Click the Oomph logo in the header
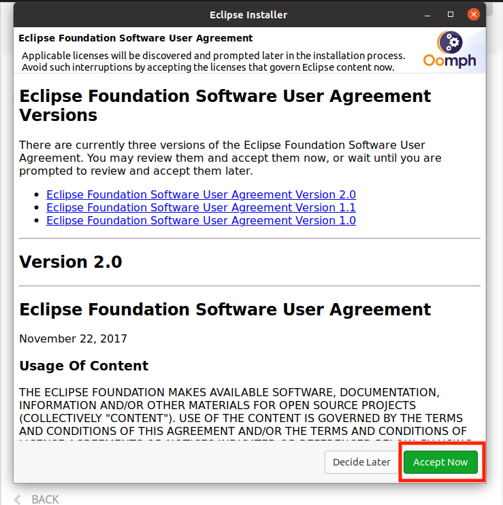 450,50
